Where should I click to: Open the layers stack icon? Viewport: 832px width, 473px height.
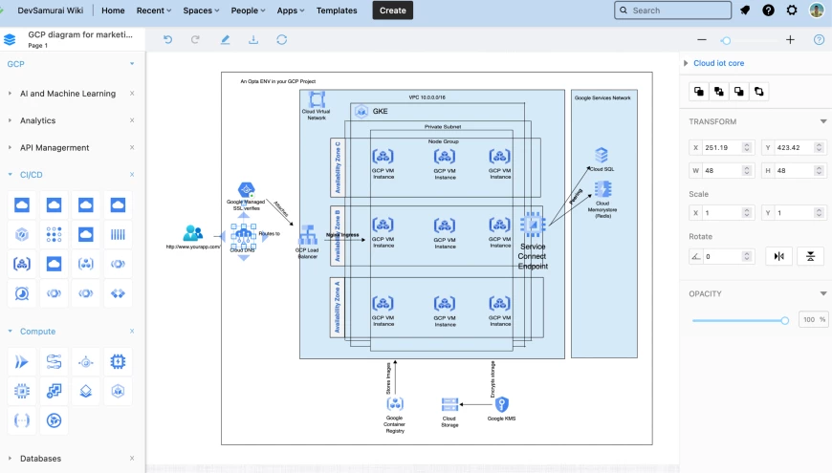pyautogui.click(x=10, y=40)
